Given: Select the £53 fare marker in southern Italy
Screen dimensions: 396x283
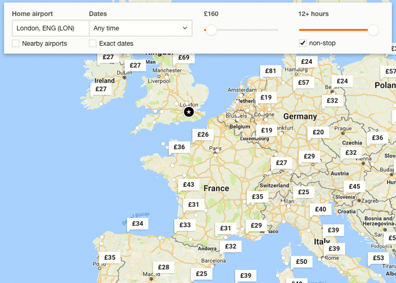Looking at the screenshot, I should pos(378,258).
